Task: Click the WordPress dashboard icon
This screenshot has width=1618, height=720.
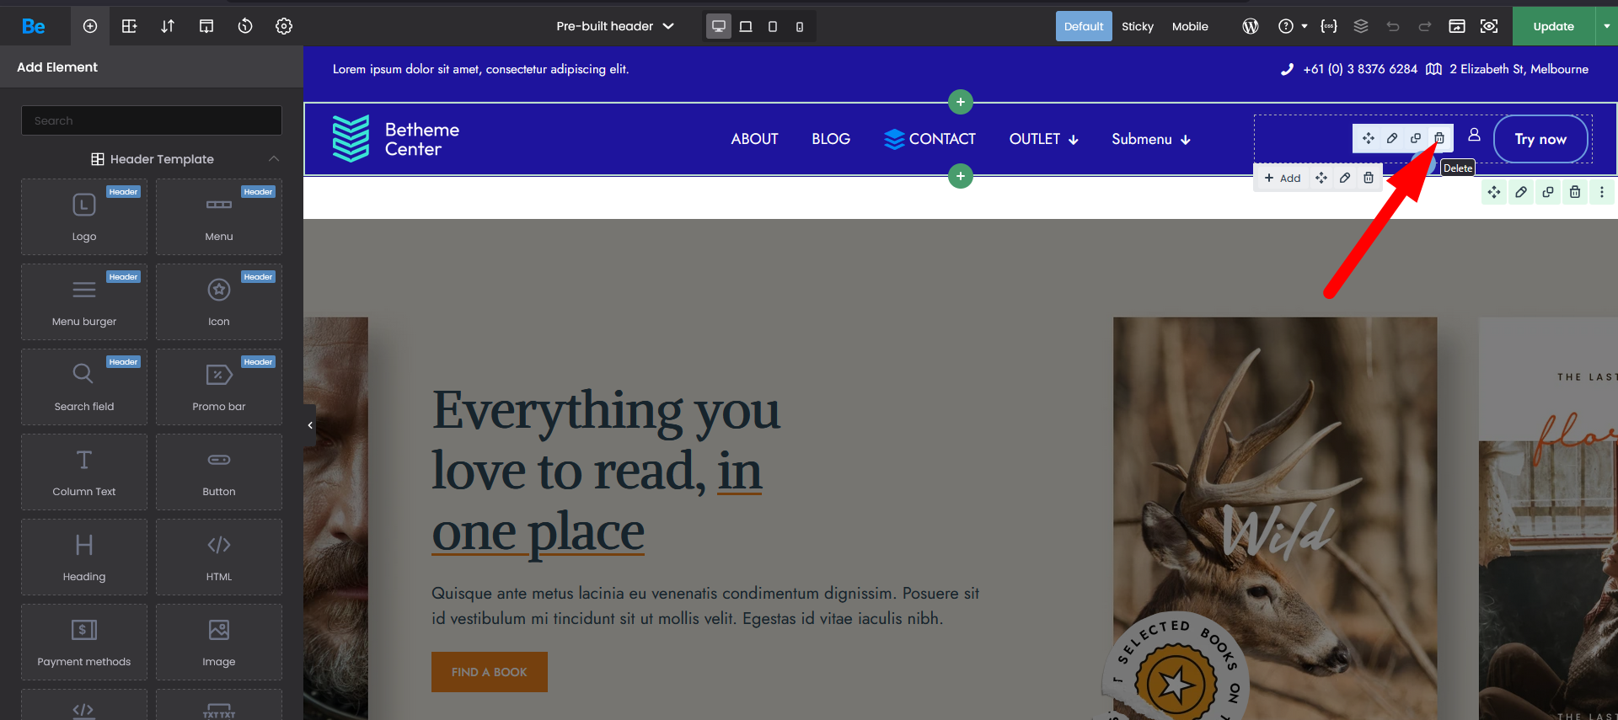Action: [1251, 26]
